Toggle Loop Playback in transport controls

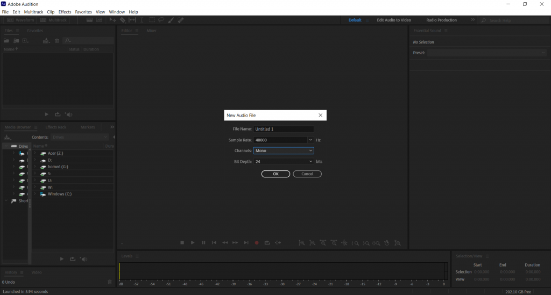(x=267, y=243)
